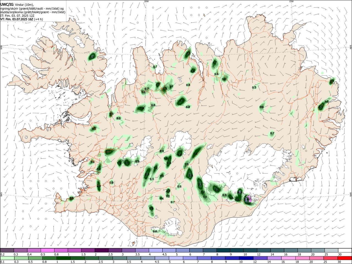The image size is (352, 264).
Task: Click the 4.3 precipitation value
Action: (240, 192)
